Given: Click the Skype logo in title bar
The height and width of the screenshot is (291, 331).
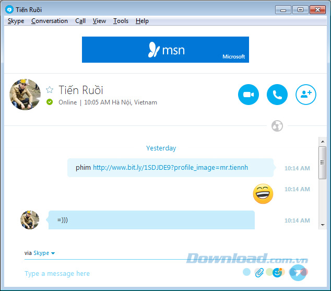Looking at the screenshot, I should 9,9.
